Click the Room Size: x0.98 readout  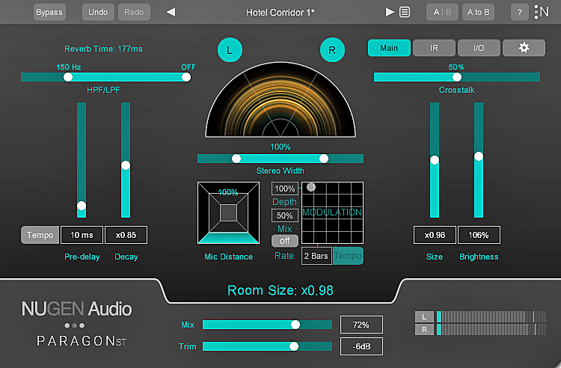(x=280, y=290)
